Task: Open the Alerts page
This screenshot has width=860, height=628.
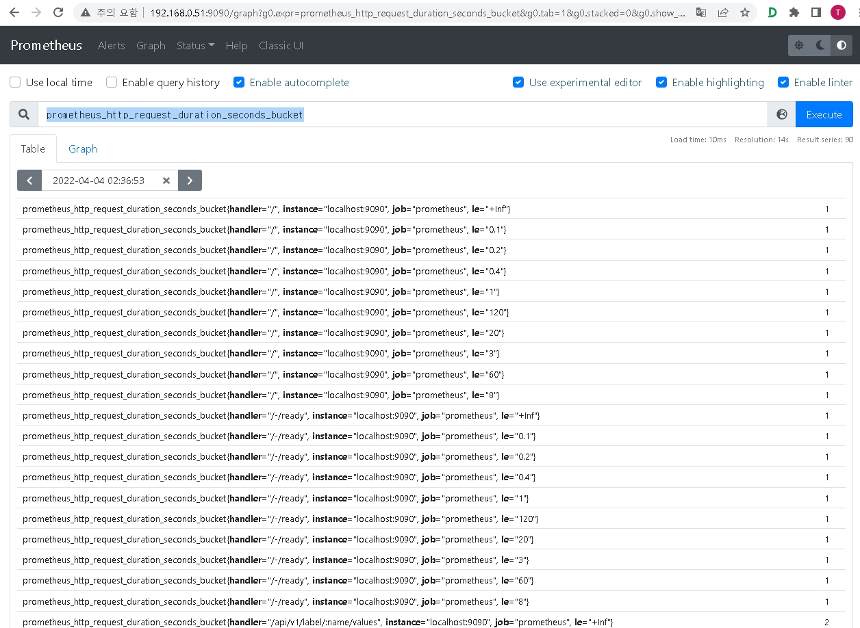Action: 111,46
